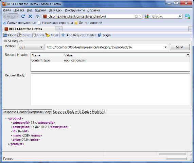194x163 pixels.
Task: Click the restclient site icon in address bar
Action: coord(45,16)
